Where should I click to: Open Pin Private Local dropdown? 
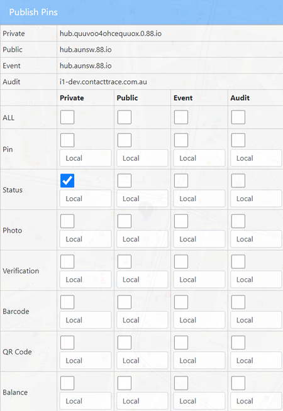pyautogui.click(x=86, y=158)
